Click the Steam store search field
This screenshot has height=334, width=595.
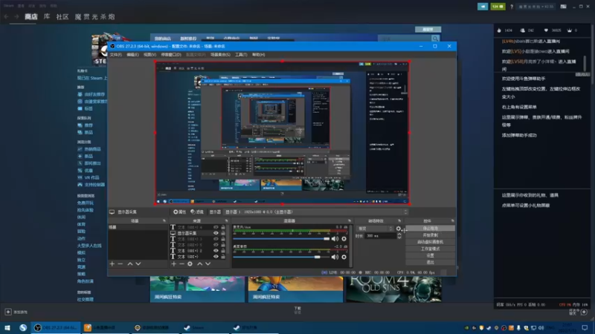(405, 39)
